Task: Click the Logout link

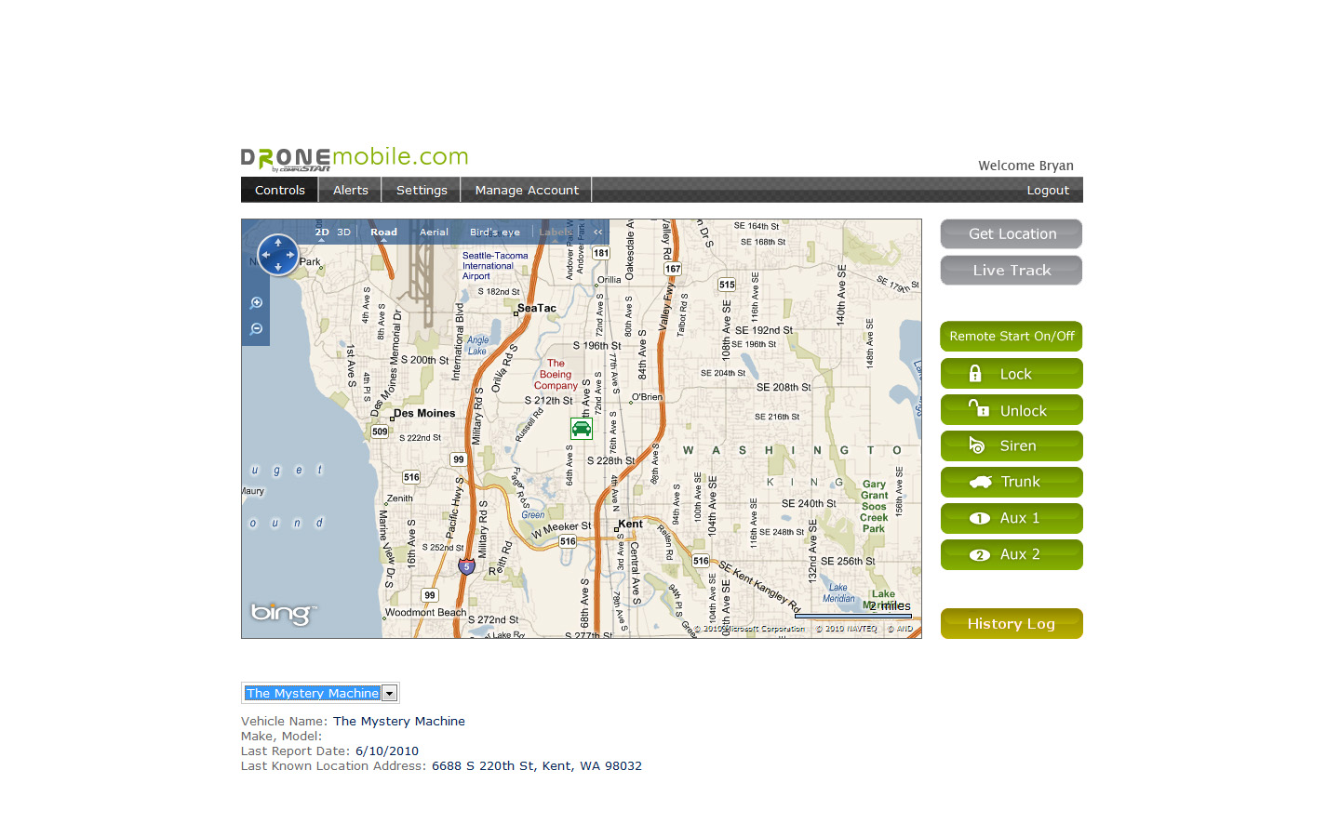Action: tap(1048, 190)
